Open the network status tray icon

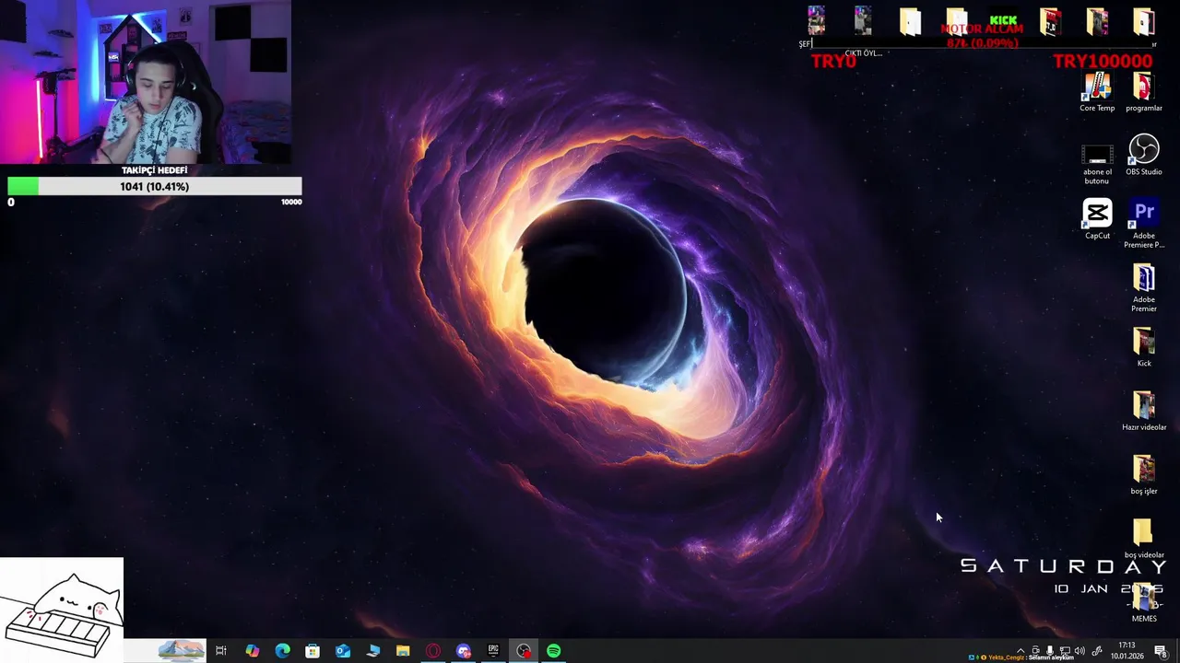click(1065, 651)
